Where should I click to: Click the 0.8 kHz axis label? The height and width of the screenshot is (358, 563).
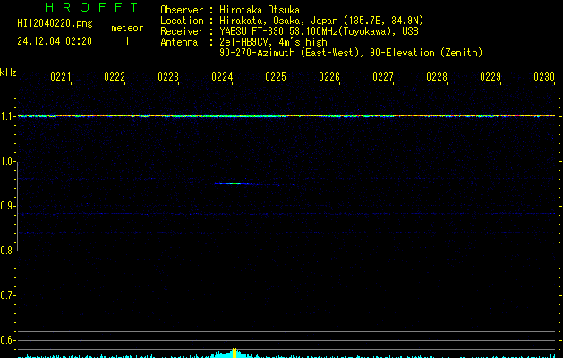(6, 251)
